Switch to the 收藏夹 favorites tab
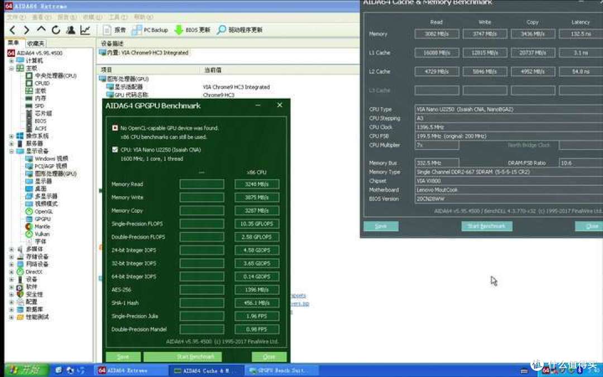Image resolution: width=603 pixels, height=377 pixels. pos(36,44)
